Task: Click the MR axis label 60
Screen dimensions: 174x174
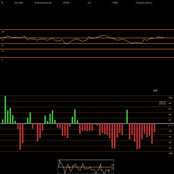Action: click(170, 109)
